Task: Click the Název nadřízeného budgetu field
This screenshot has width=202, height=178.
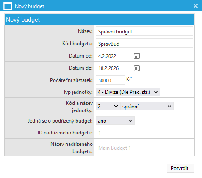Action: [144, 148]
